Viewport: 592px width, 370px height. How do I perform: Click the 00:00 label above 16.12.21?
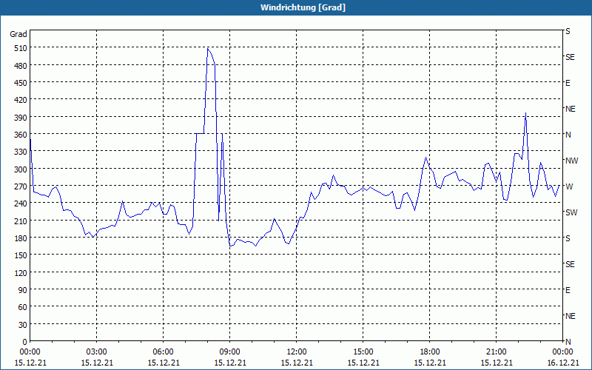point(562,352)
